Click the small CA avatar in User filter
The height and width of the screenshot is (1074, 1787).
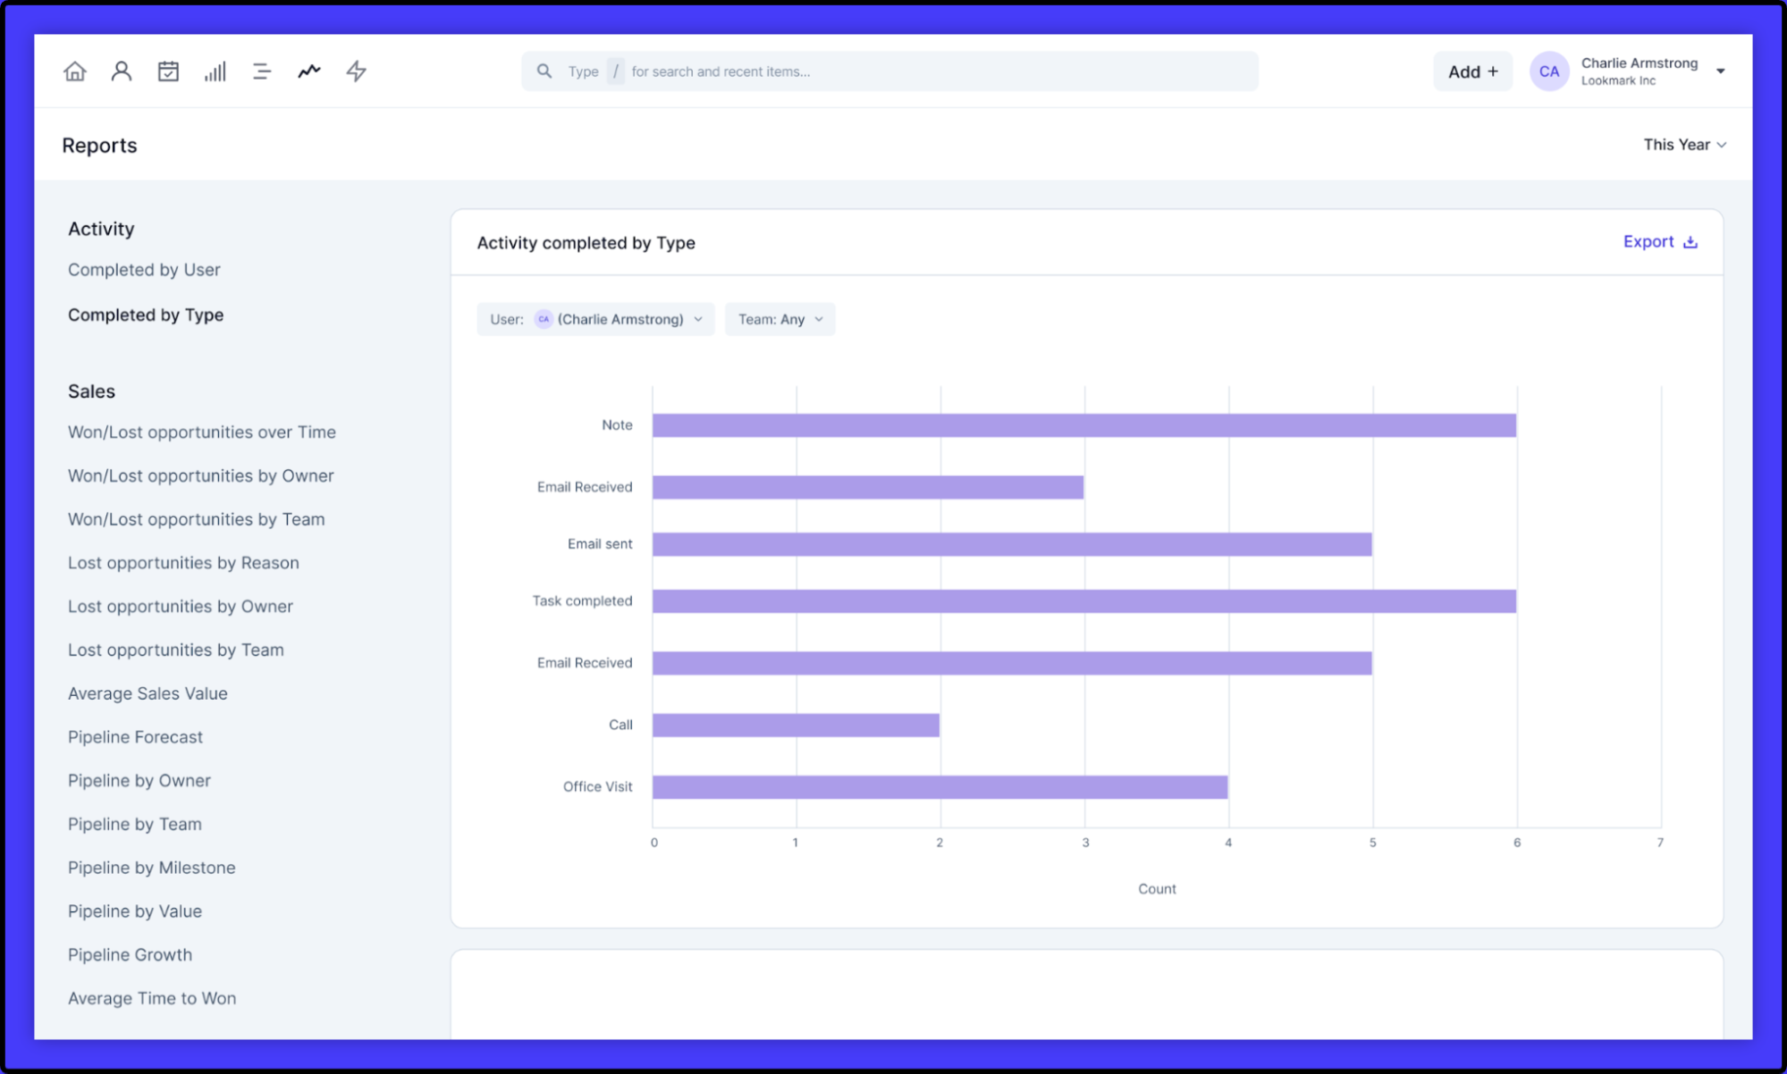(544, 319)
